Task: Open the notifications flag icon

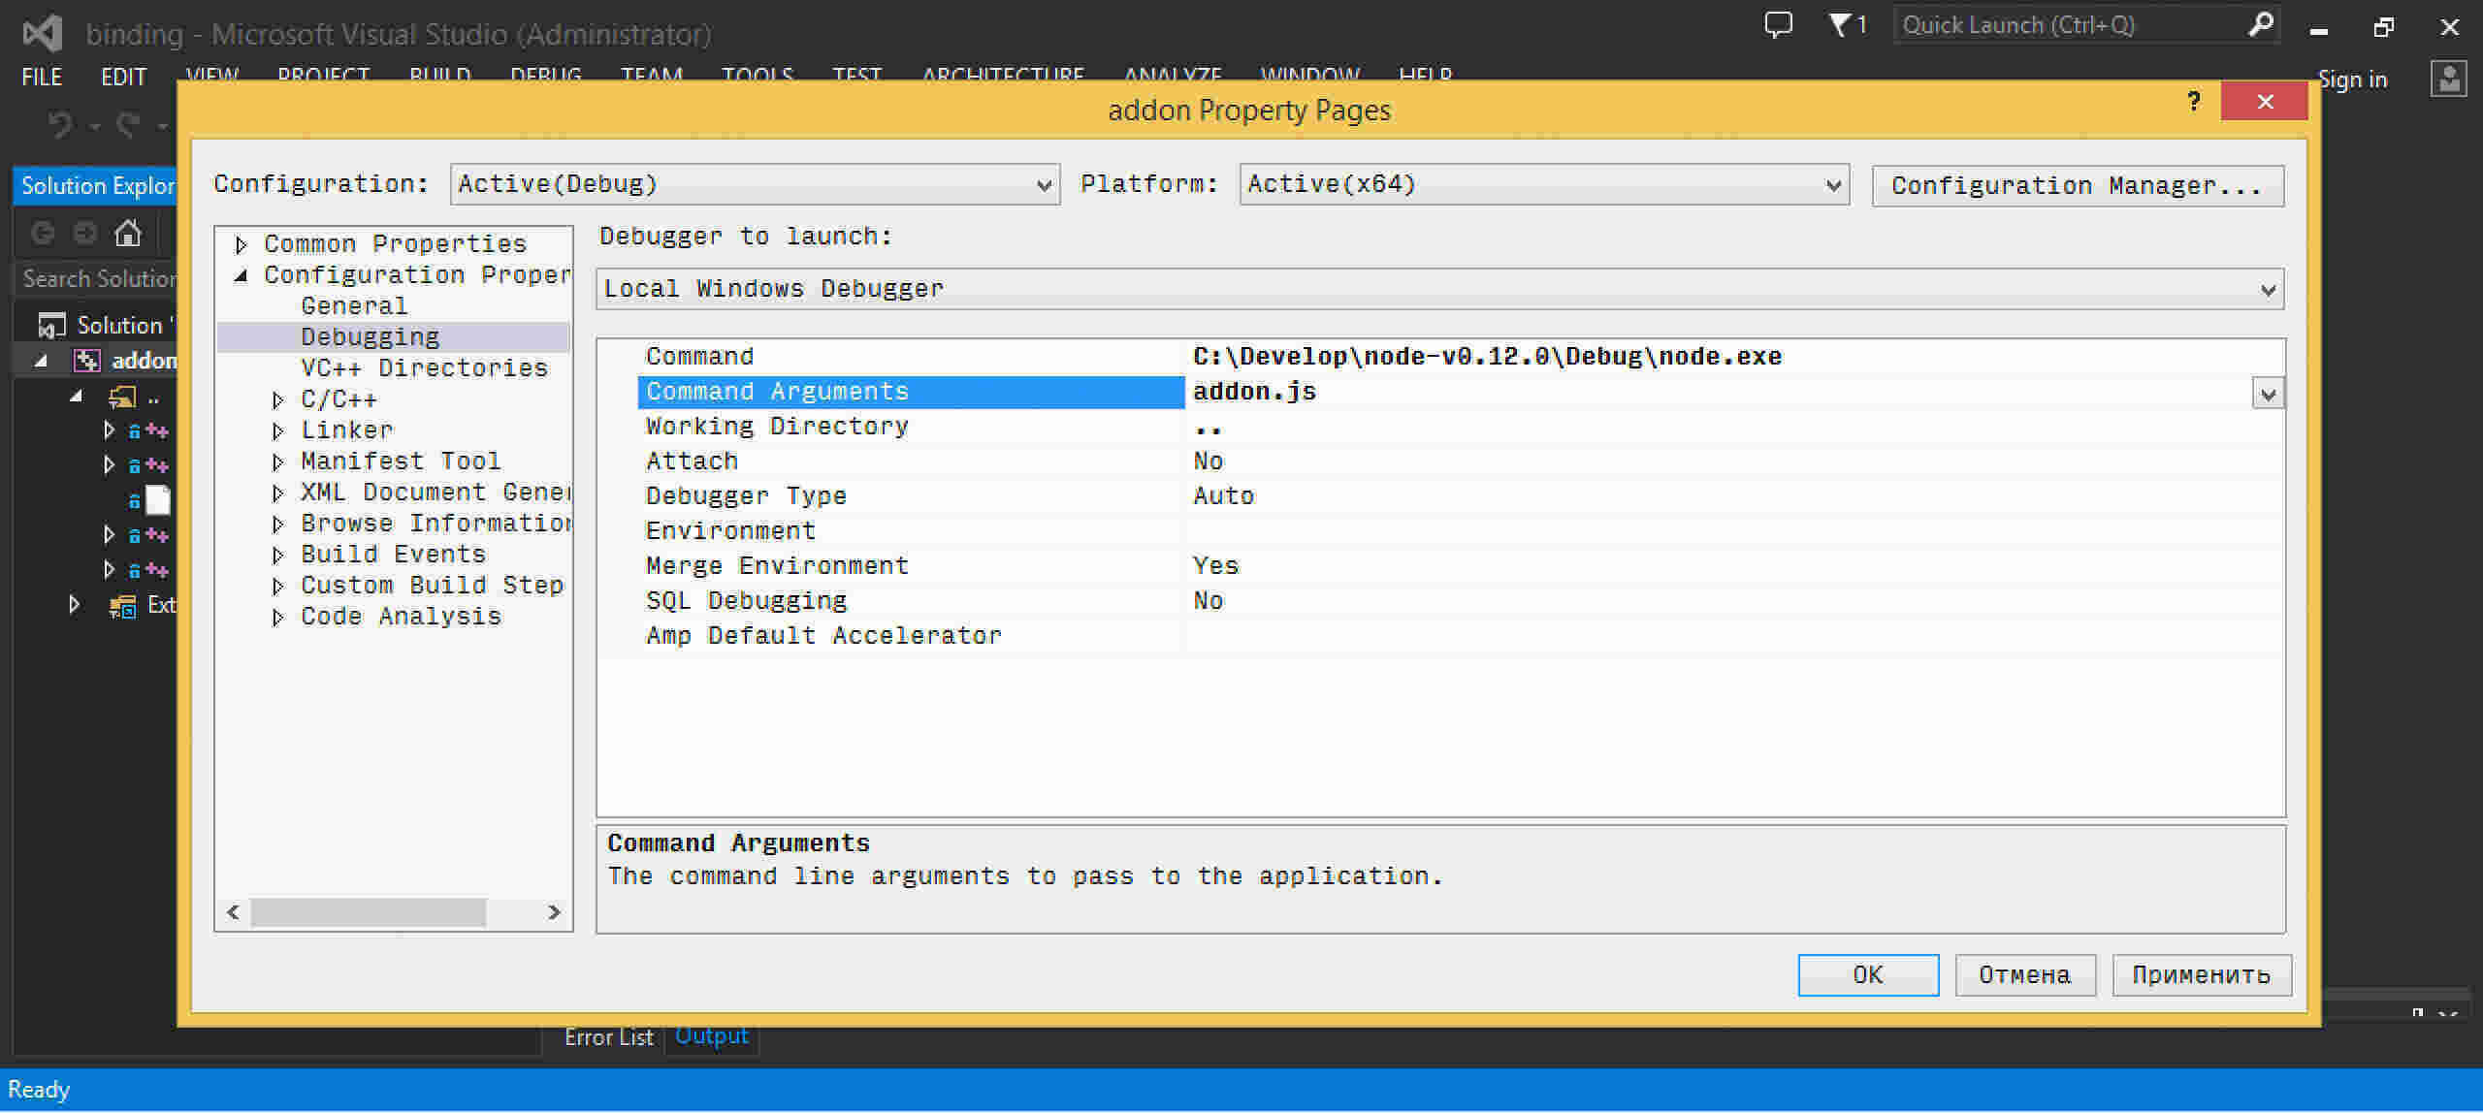Action: 1839,24
